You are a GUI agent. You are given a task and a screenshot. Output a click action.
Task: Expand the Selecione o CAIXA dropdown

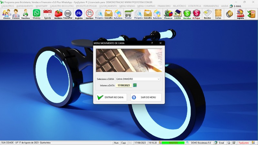[x=158, y=79]
